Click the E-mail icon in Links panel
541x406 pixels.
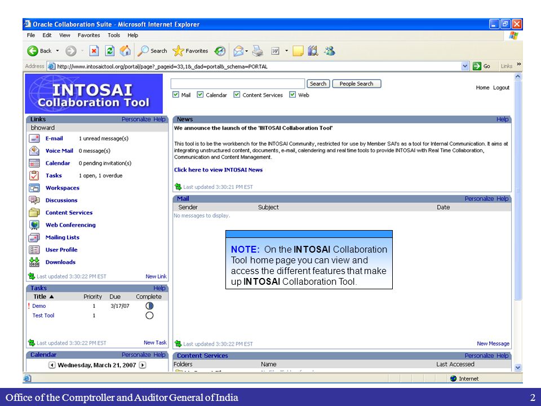pyautogui.click(x=34, y=139)
